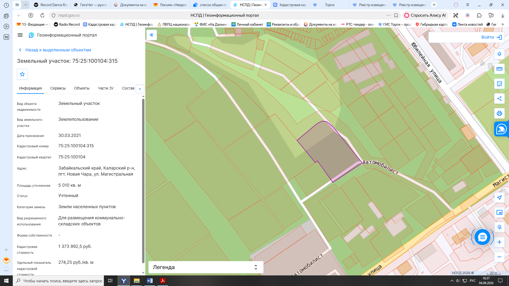Print the map with printer icon
This screenshot has width=509, height=286.
(x=499, y=113)
